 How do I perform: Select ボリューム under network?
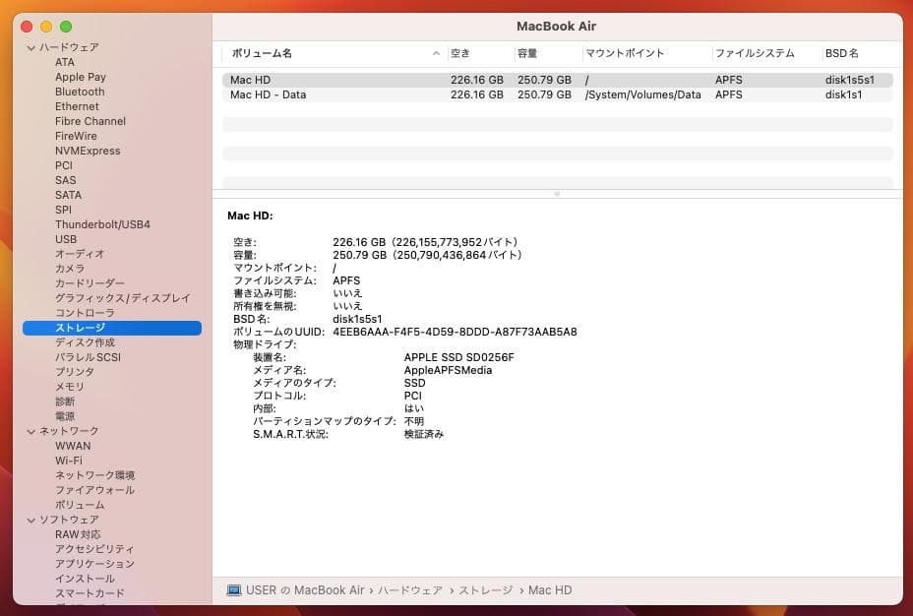coord(80,505)
